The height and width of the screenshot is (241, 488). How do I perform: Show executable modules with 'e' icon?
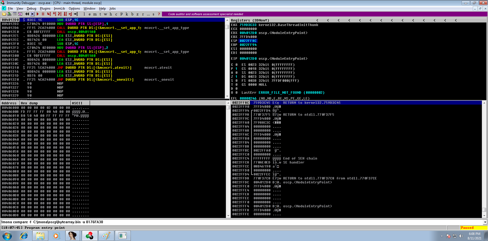click(90, 14)
